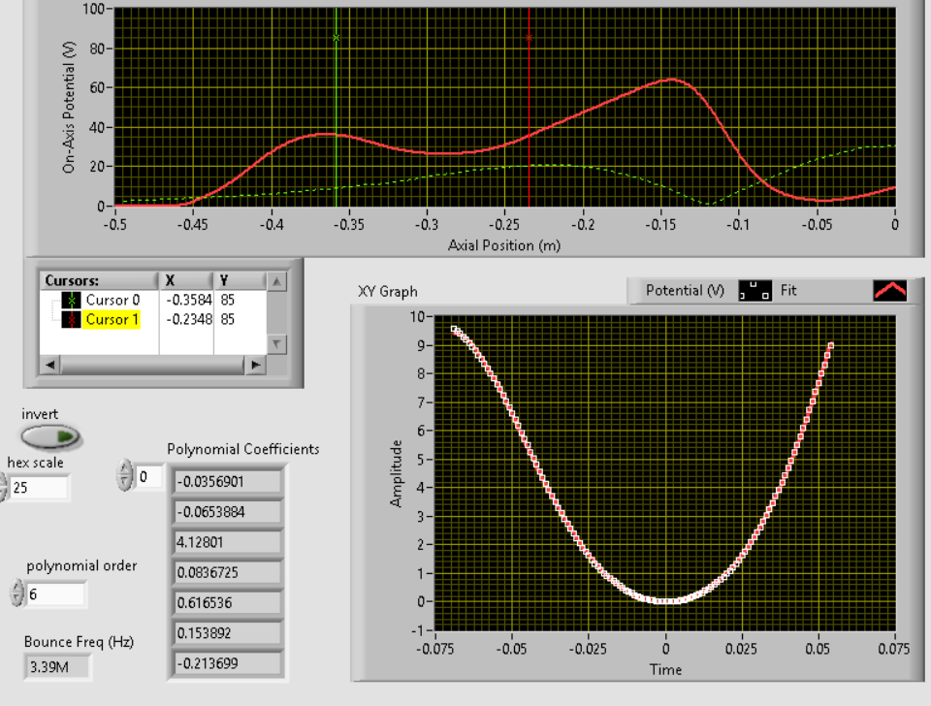Click the hex scale stepper arrows

[x=3, y=488]
